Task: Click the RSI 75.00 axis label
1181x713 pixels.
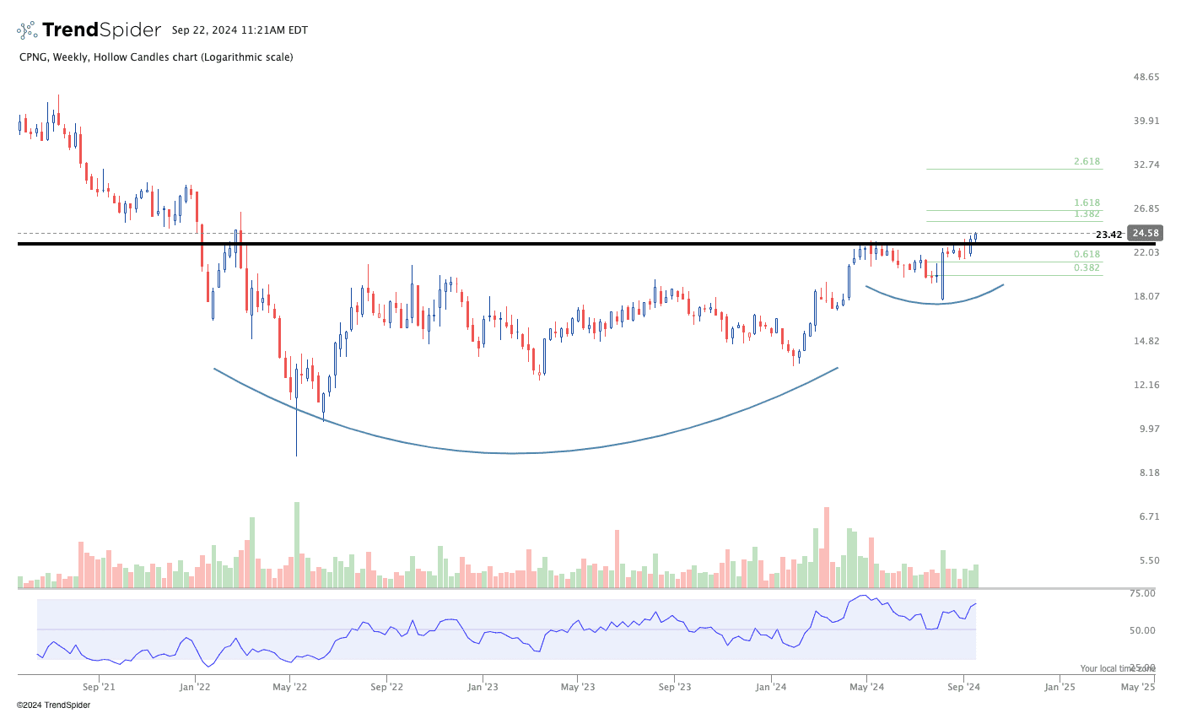Action: click(x=1142, y=594)
